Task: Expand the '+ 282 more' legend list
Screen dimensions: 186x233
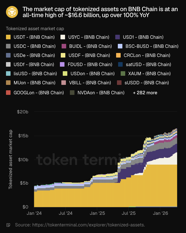Action: 145,93
